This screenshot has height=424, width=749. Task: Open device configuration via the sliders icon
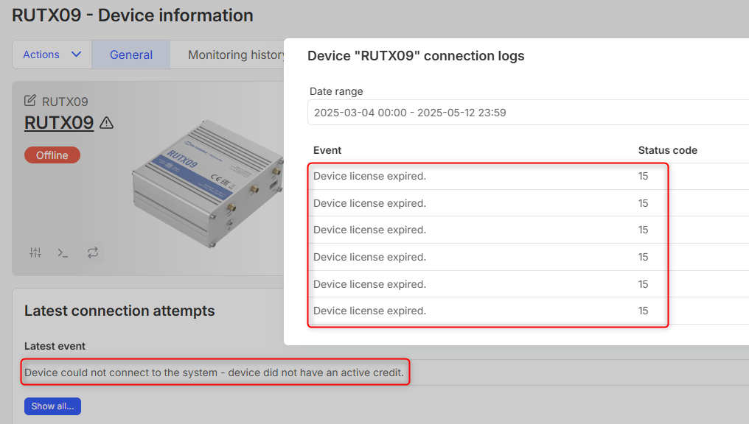click(35, 252)
